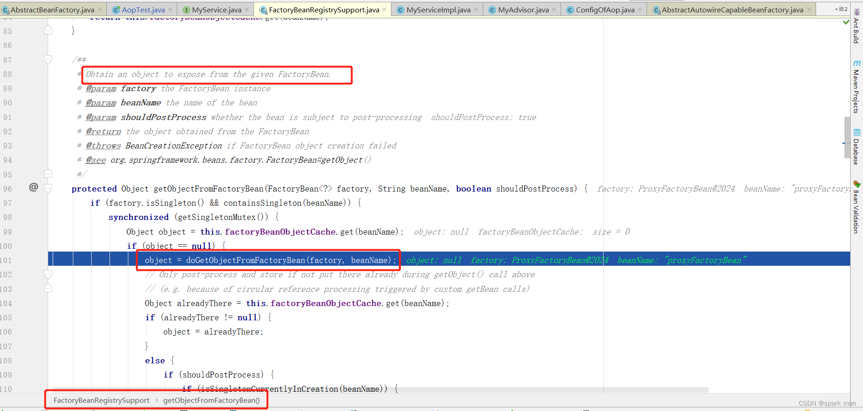The image size is (863, 411).
Task: Click the class icon on MyAdvisor.java tab
Action: (492, 10)
